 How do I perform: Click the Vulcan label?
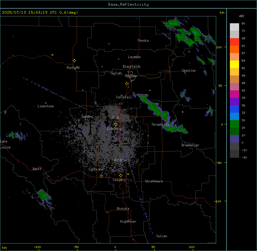(x=162, y=236)
